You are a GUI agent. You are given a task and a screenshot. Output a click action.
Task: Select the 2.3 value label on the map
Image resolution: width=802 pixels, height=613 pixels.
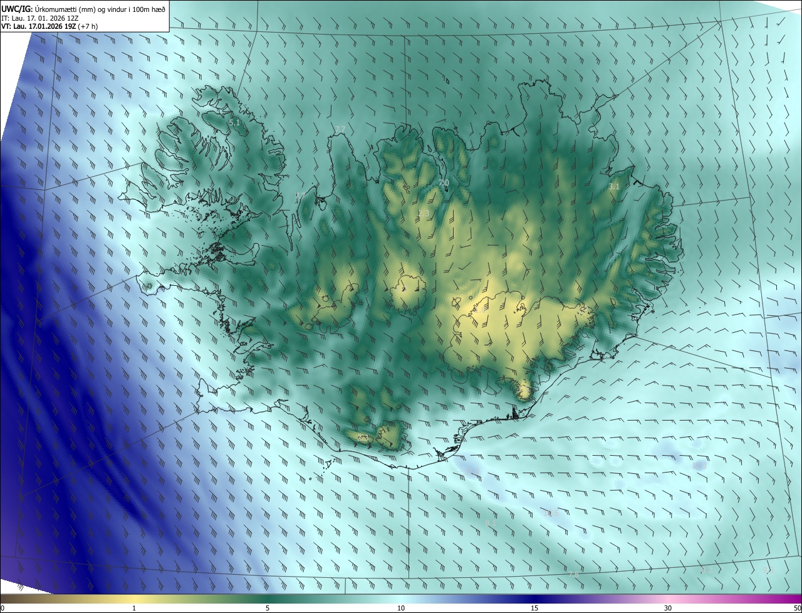pos(424,214)
